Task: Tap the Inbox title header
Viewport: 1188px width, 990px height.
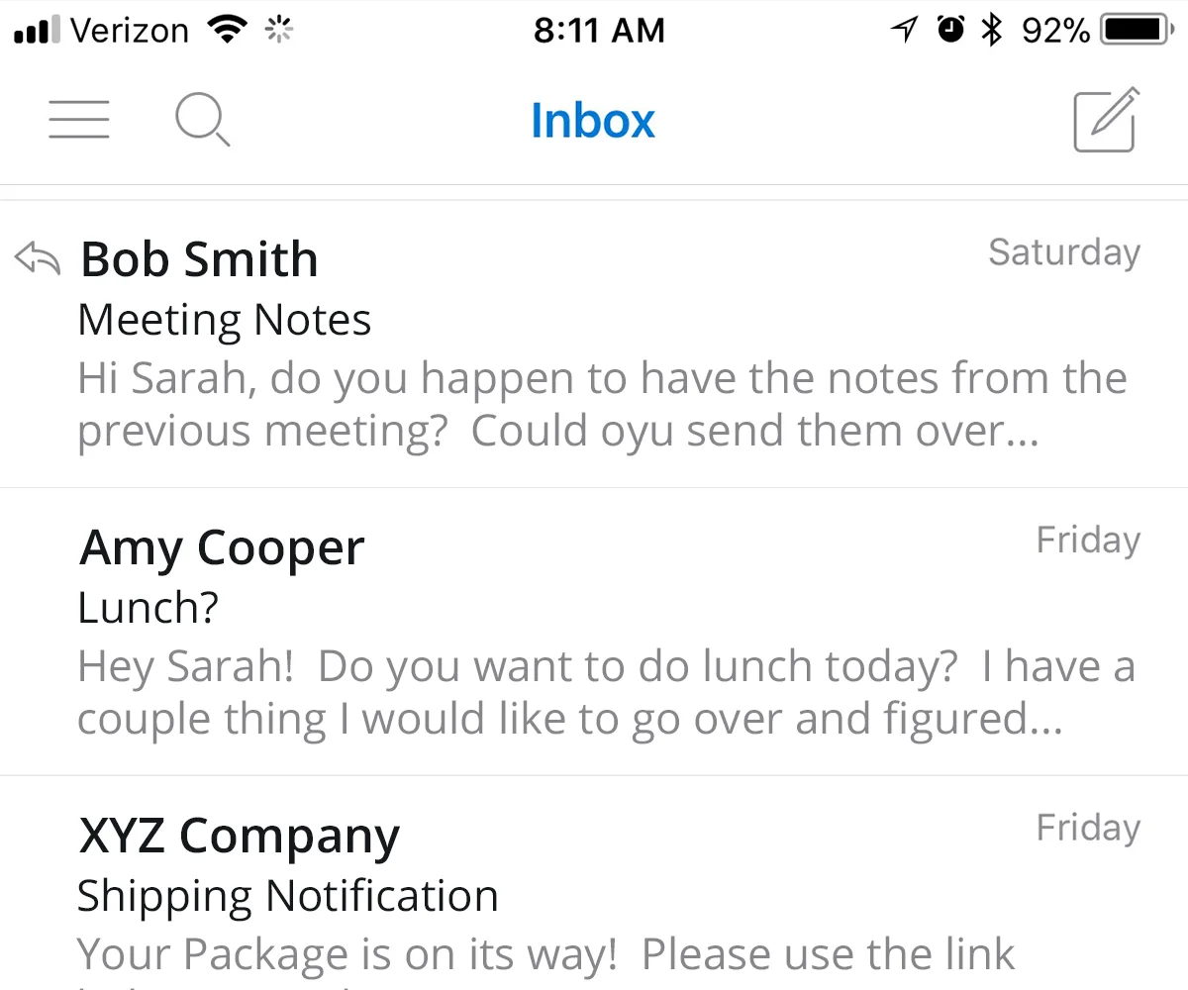Action: pyautogui.click(x=593, y=121)
